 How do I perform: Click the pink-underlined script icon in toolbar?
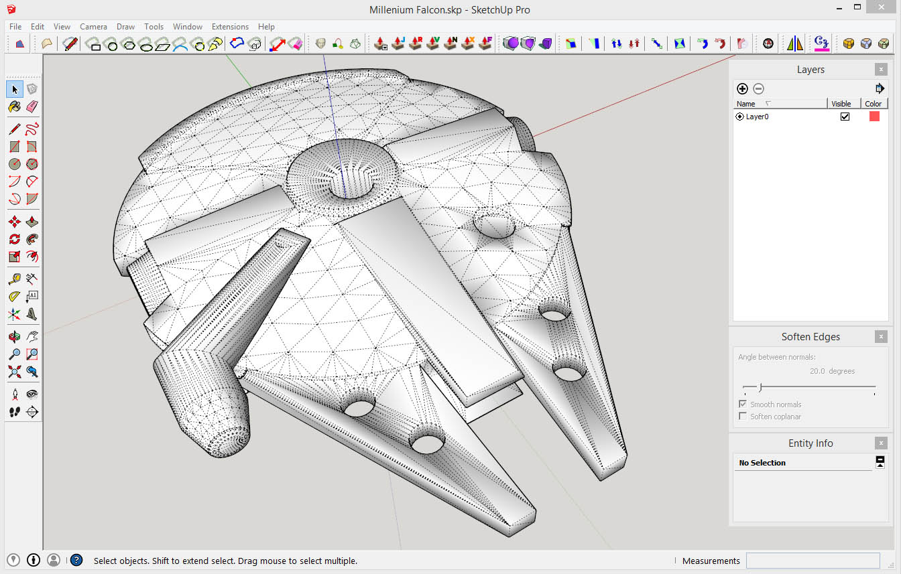click(821, 44)
